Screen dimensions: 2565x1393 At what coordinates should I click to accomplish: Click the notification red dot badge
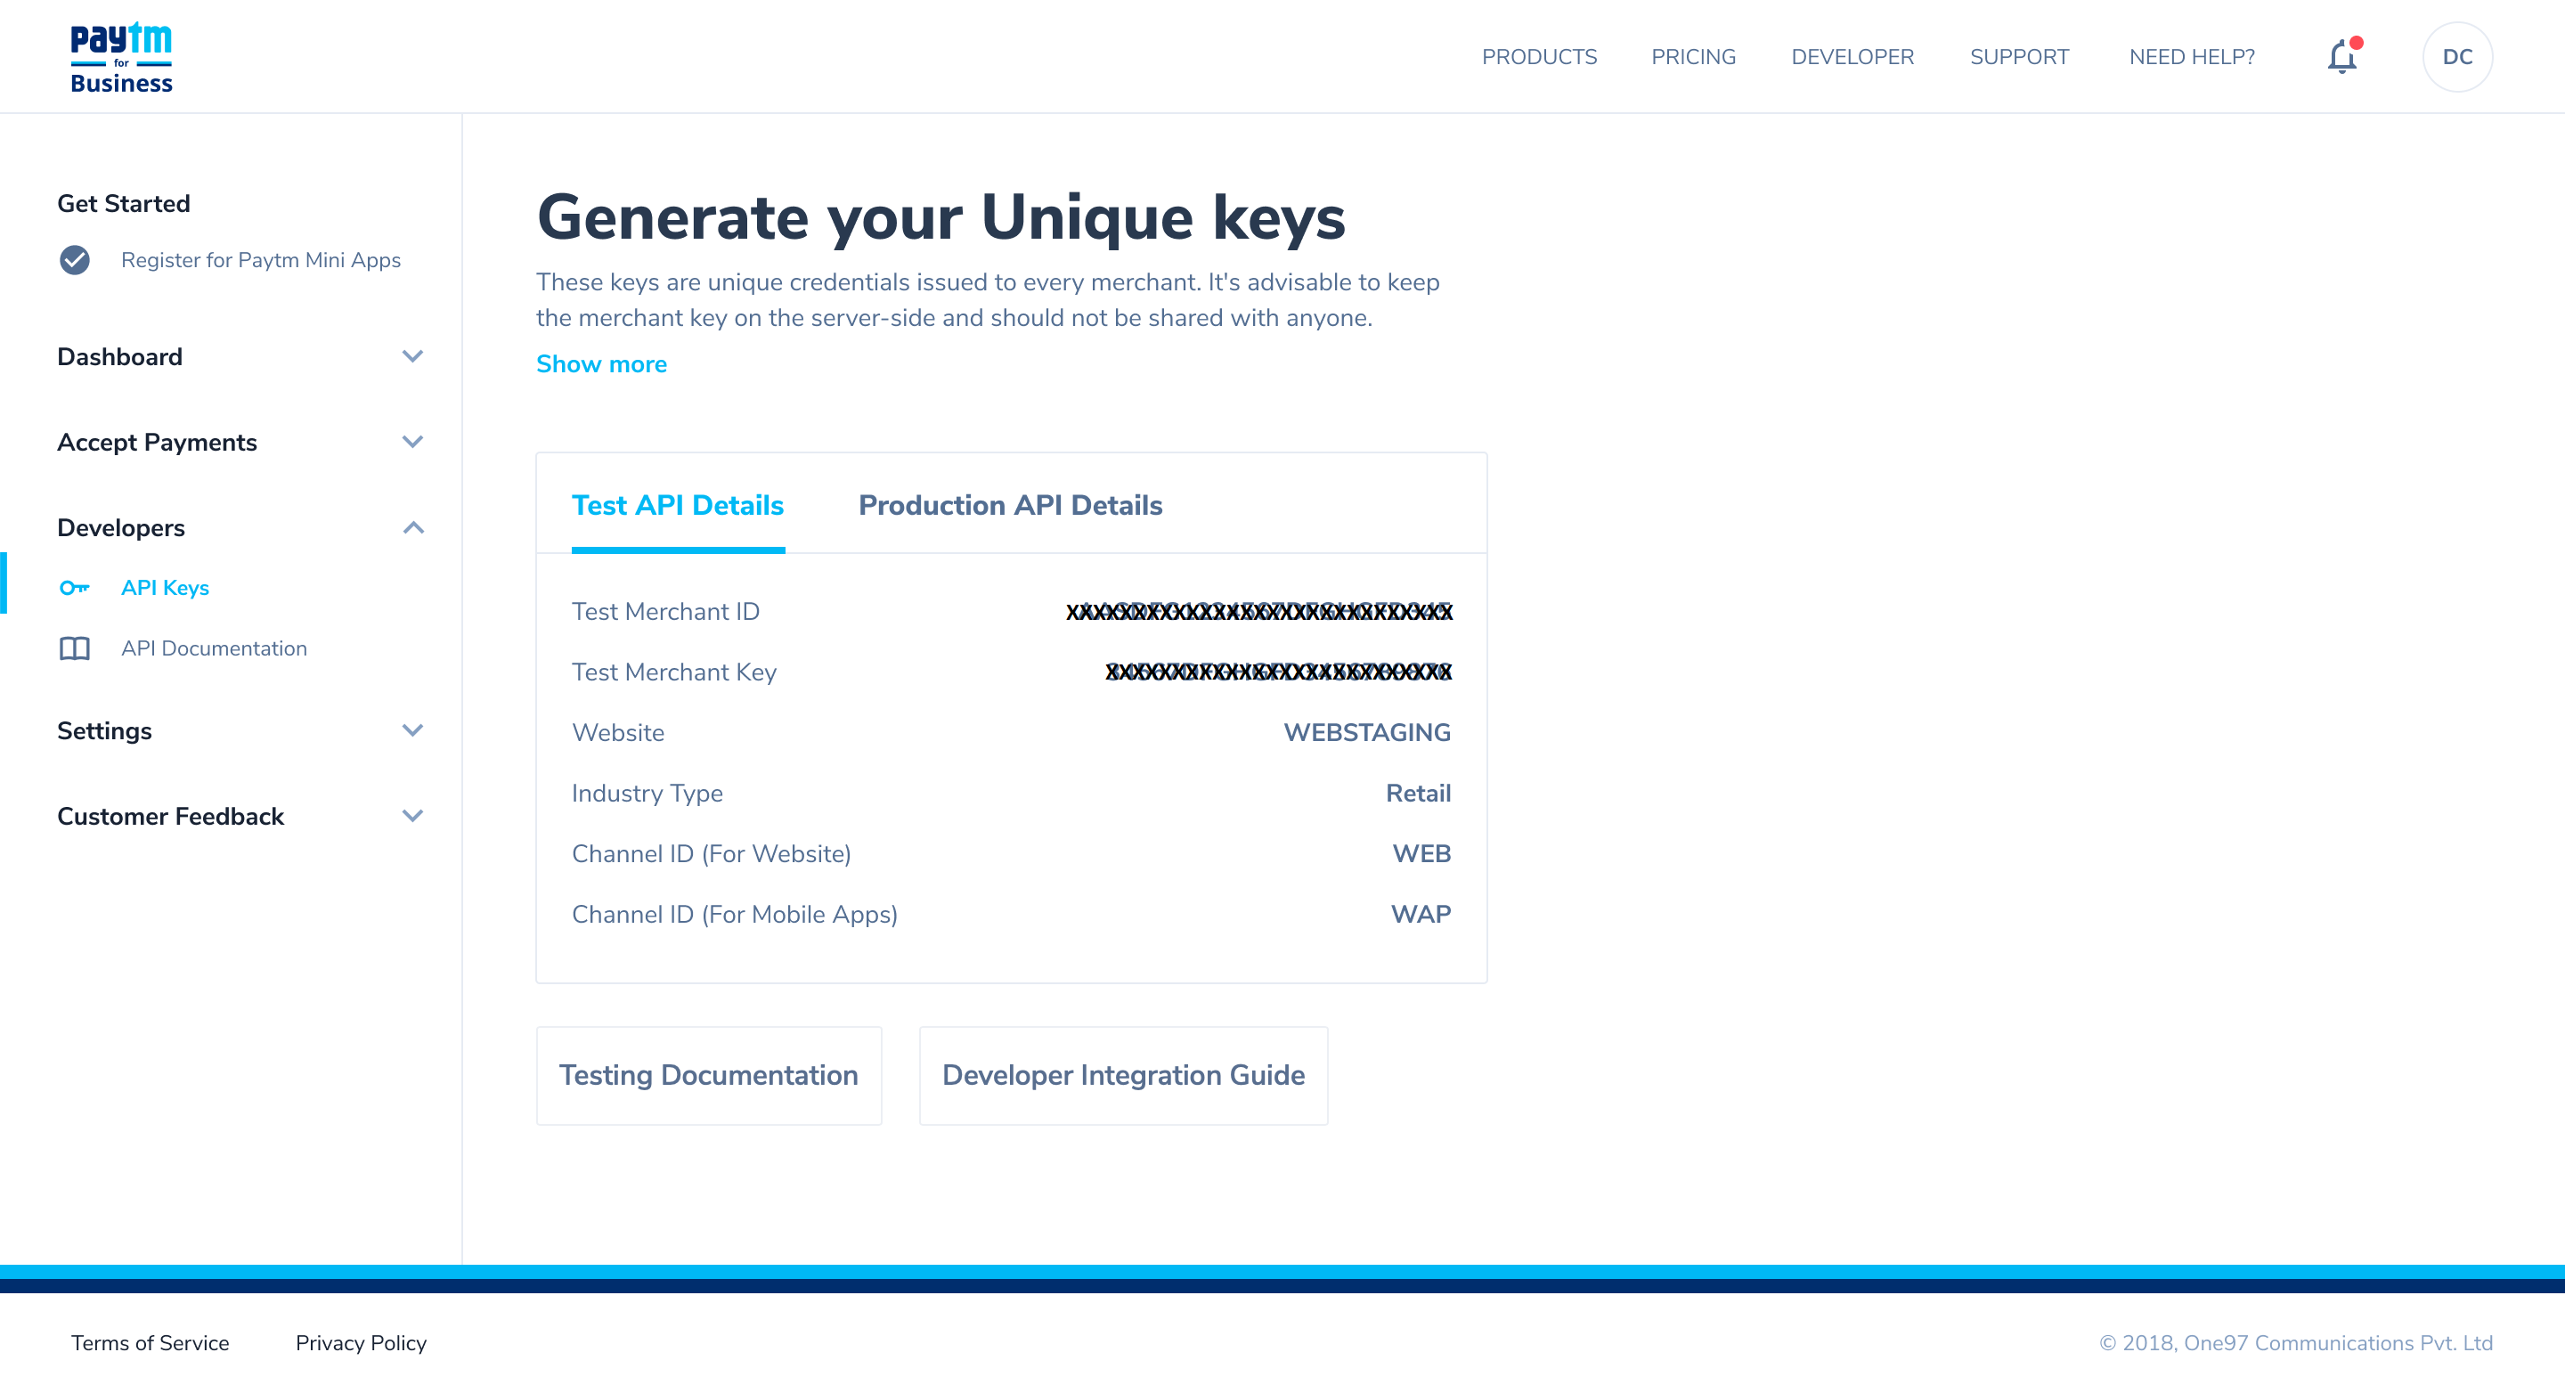tap(2357, 42)
